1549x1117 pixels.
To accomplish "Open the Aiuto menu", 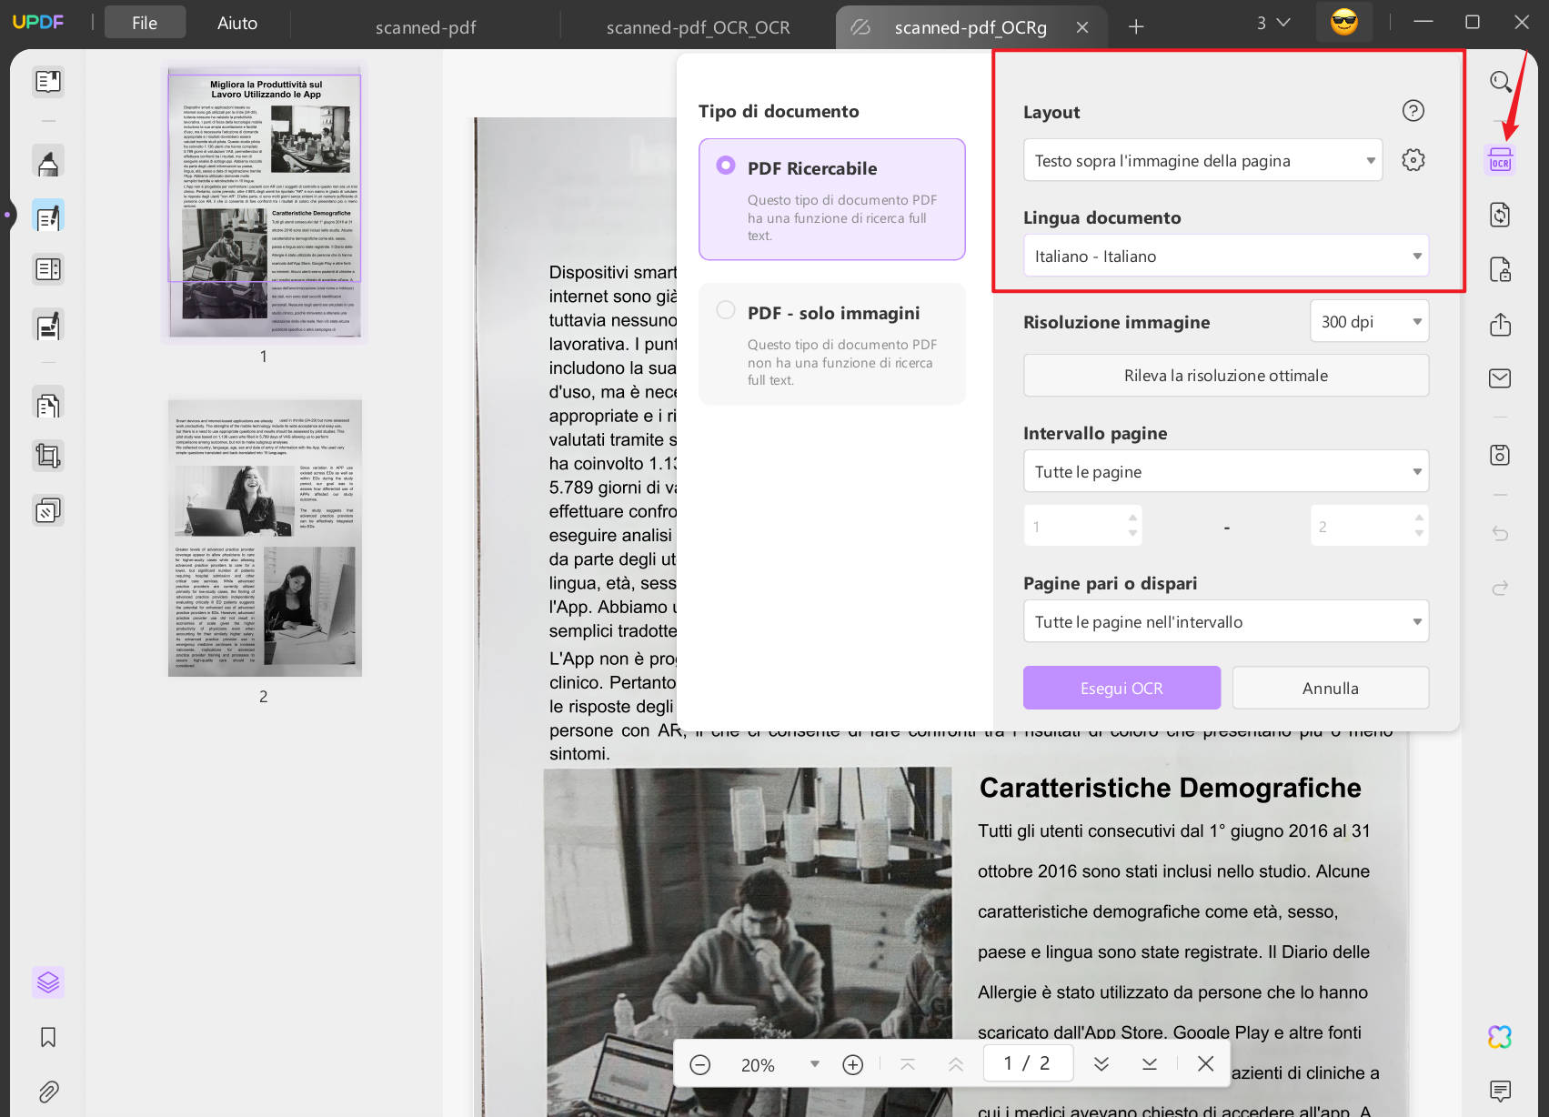I will [x=236, y=22].
